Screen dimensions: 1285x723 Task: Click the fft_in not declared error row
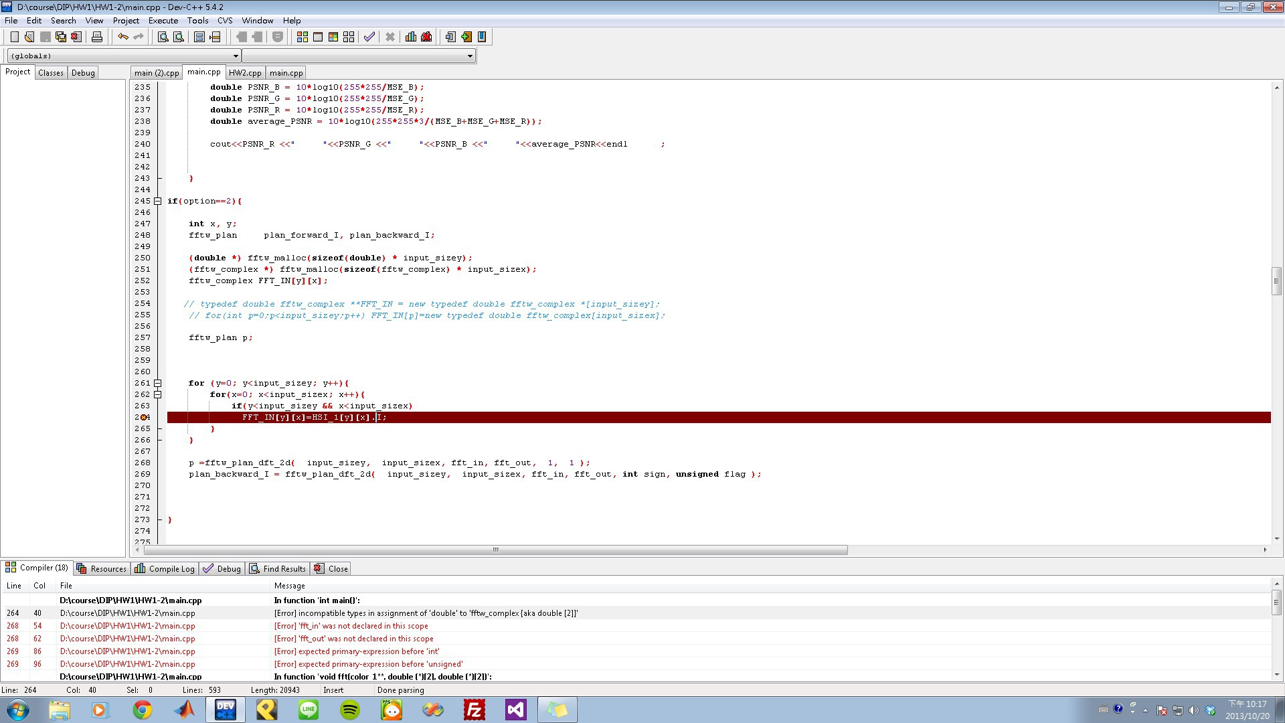click(351, 626)
